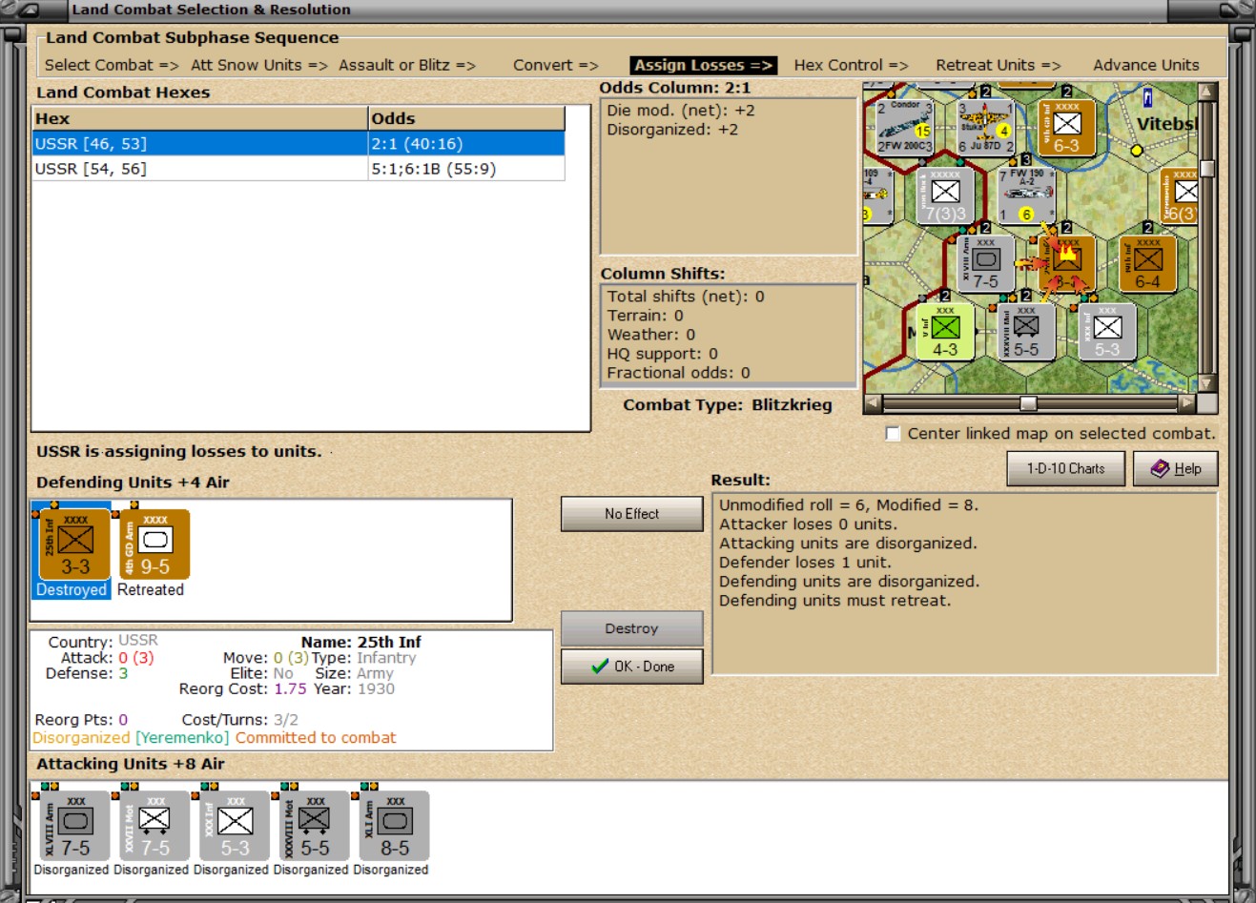Click the Hex column header

click(200, 118)
